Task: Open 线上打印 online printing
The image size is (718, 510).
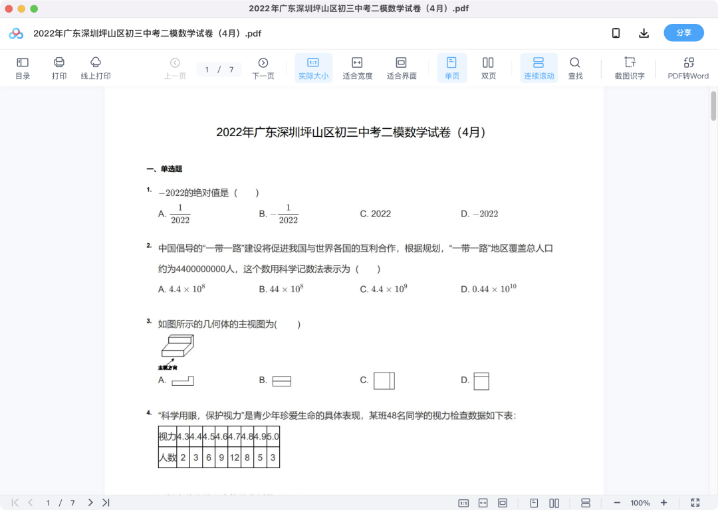Action: point(96,68)
